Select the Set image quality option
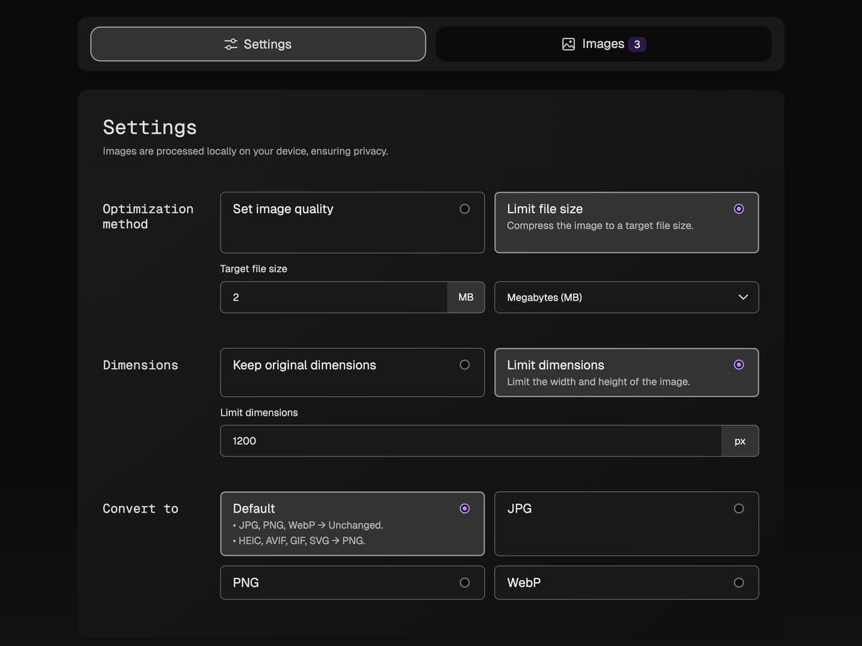 click(352, 222)
